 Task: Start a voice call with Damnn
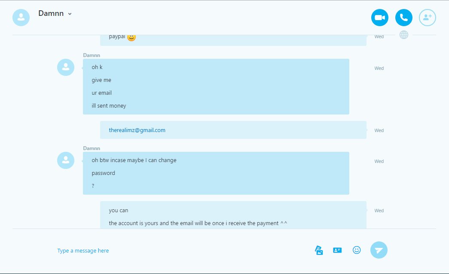click(404, 18)
